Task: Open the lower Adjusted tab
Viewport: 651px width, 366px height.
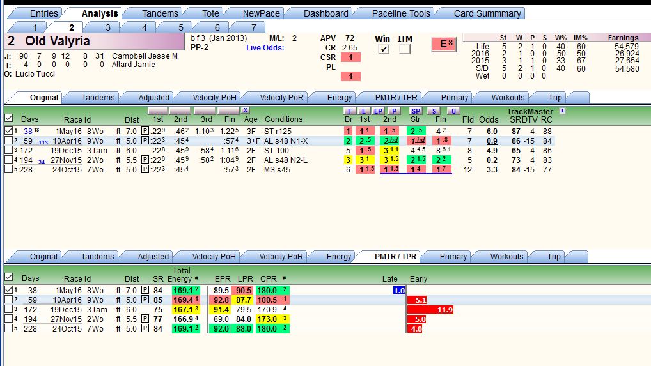Action: 153,257
